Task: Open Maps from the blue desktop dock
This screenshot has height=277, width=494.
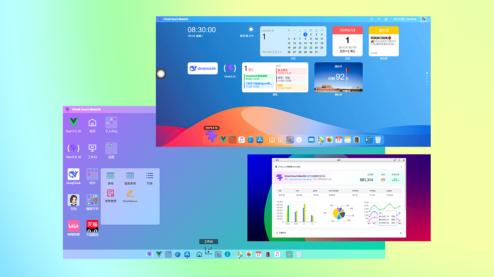Action: 320,140
